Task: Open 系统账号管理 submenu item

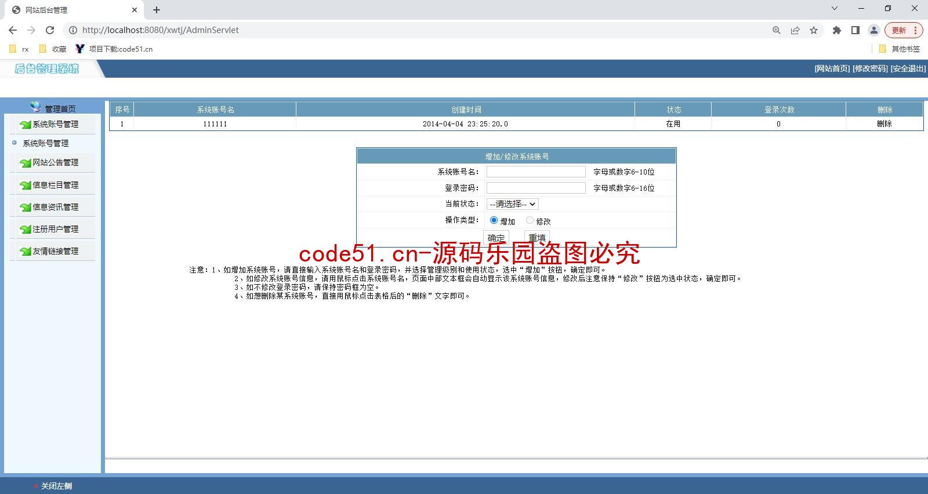Action: [46, 143]
